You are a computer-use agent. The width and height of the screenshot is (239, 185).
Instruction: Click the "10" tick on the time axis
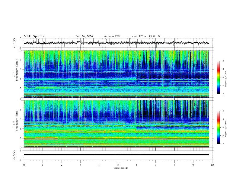(212, 165)
